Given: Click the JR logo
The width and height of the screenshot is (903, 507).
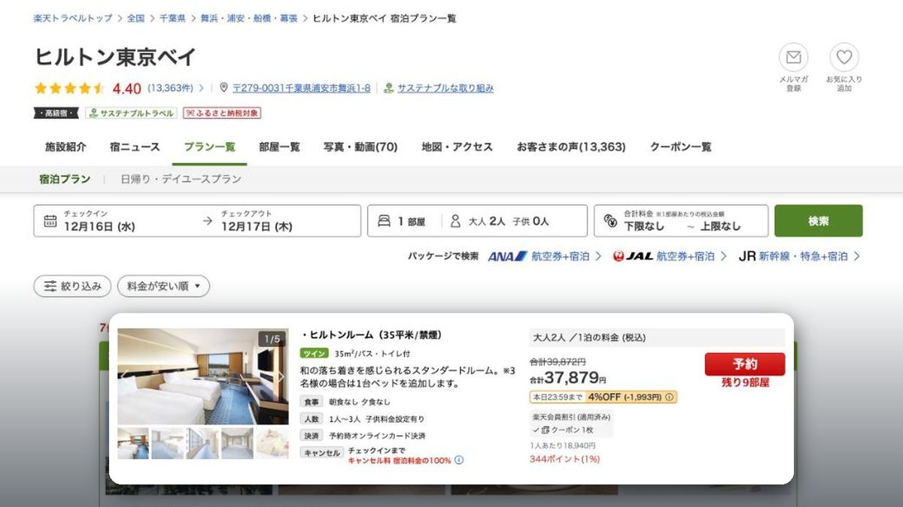Looking at the screenshot, I should pyautogui.click(x=746, y=256).
